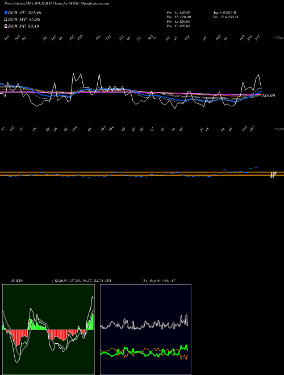
Task: Select the 'DOW ST: 101.46' legend label
Action: coord(24,13)
